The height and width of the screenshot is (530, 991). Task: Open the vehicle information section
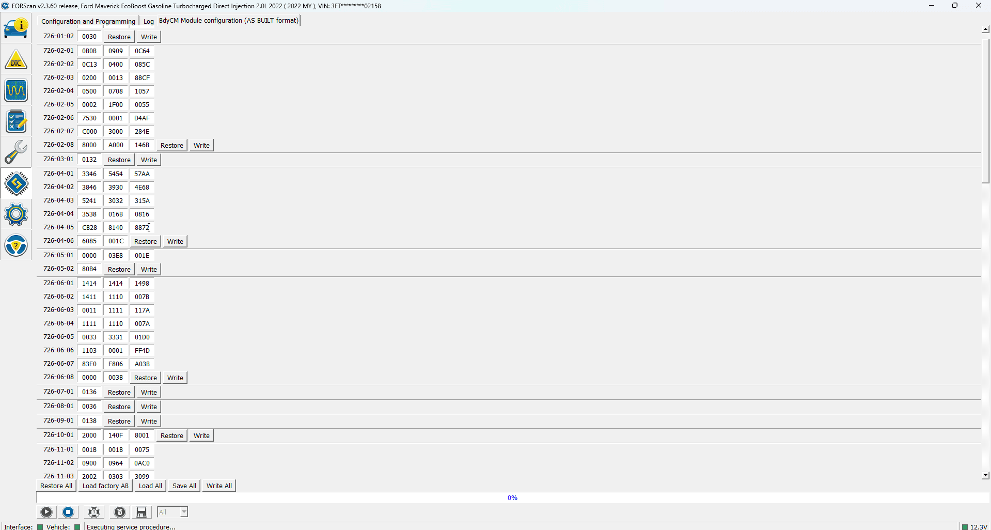pyautogui.click(x=16, y=28)
